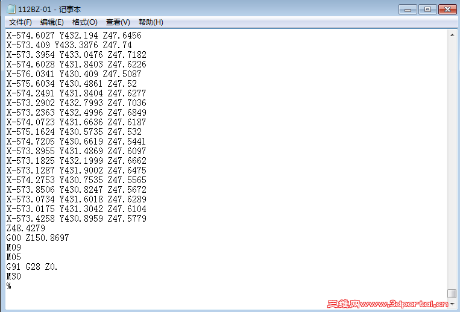Click the vertical scrollbar thumb
Viewport: 460px width, 312px height.
pyautogui.click(x=452, y=293)
